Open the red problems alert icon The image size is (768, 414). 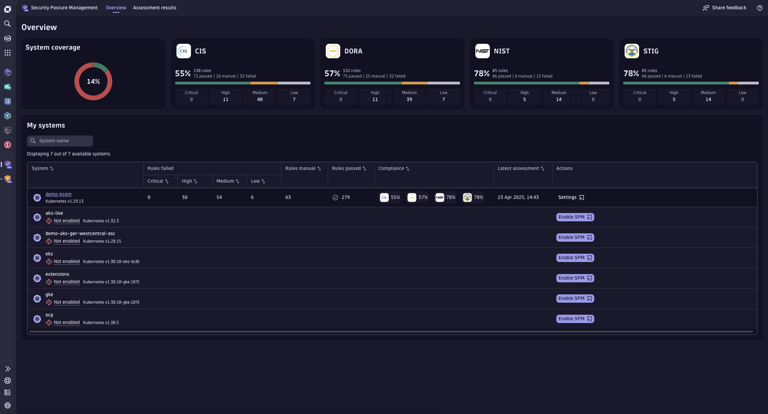click(x=8, y=145)
